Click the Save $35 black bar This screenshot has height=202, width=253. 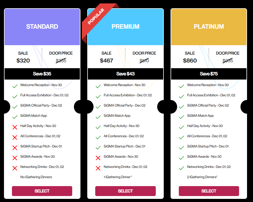[x=42, y=74]
